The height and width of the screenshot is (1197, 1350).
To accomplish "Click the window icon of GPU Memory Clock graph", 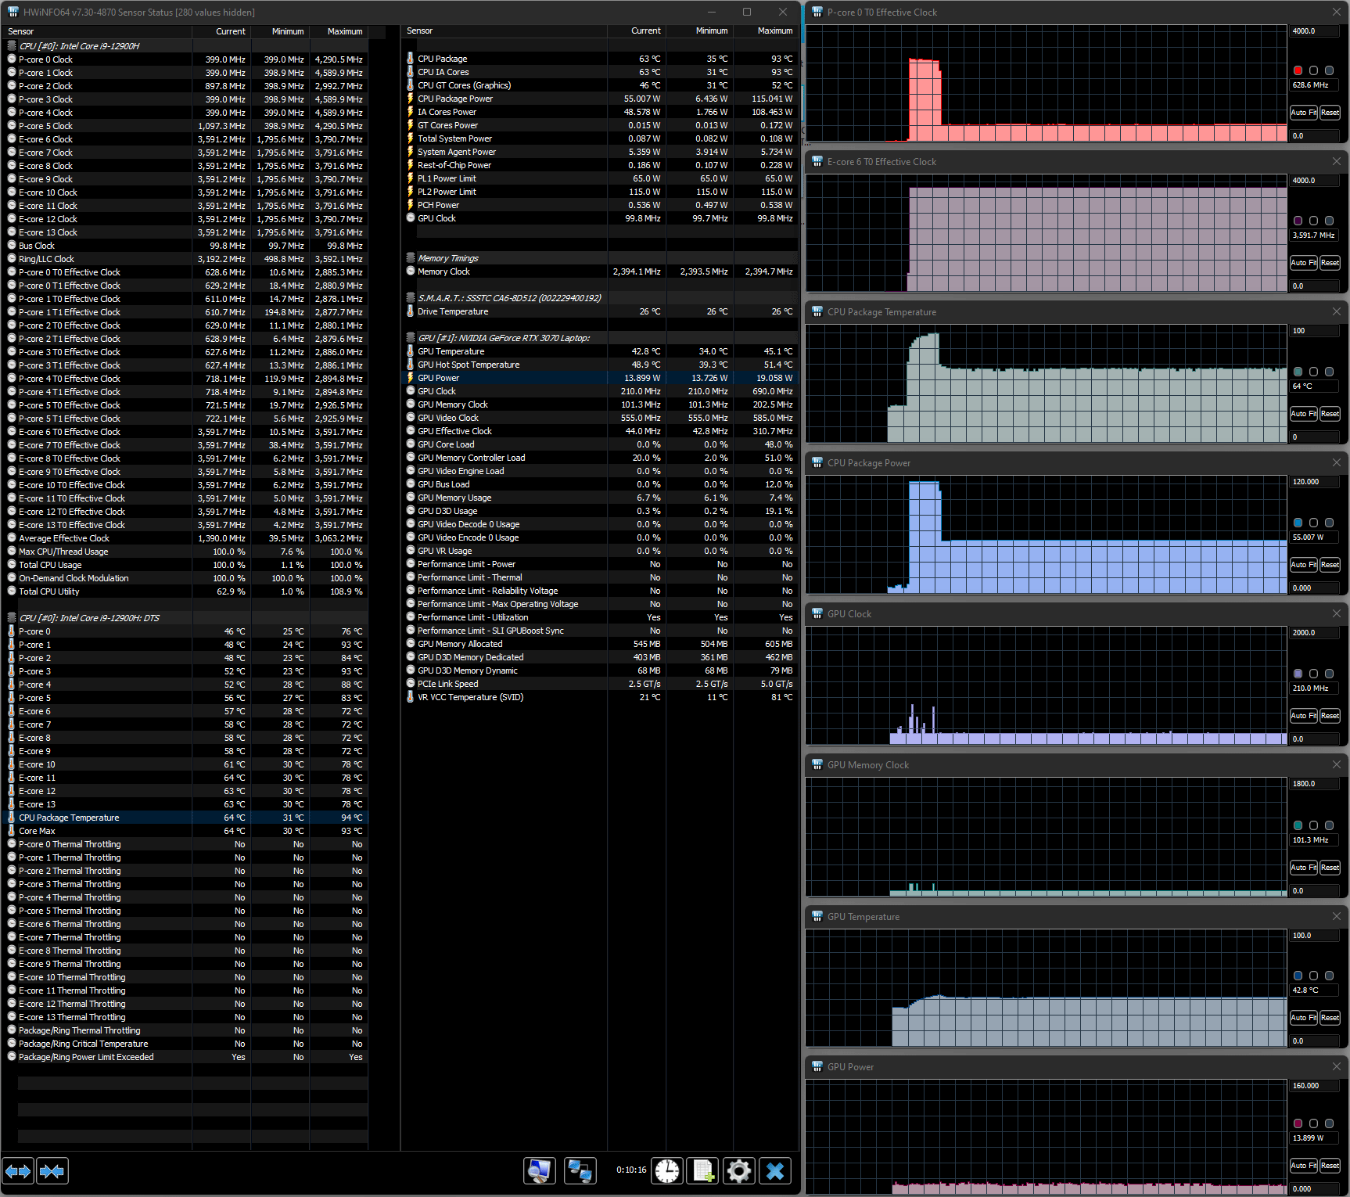I will (x=817, y=765).
